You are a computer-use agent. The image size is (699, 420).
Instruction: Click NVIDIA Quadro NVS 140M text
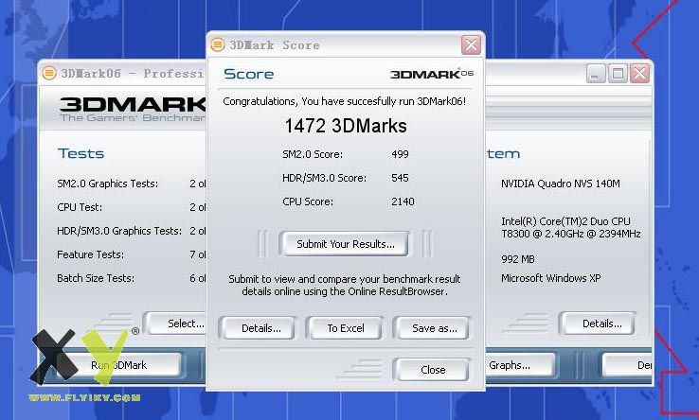click(x=561, y=184)
